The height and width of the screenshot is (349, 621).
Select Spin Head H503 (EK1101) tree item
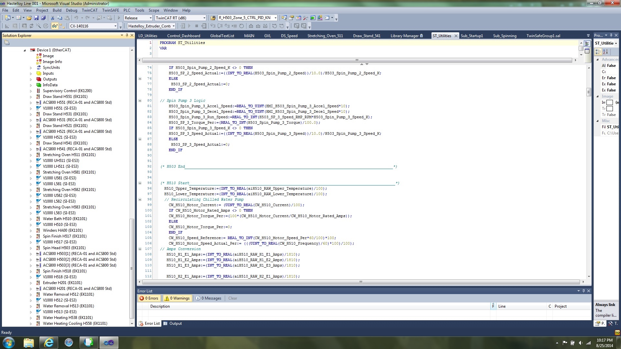tap(64, 248)
